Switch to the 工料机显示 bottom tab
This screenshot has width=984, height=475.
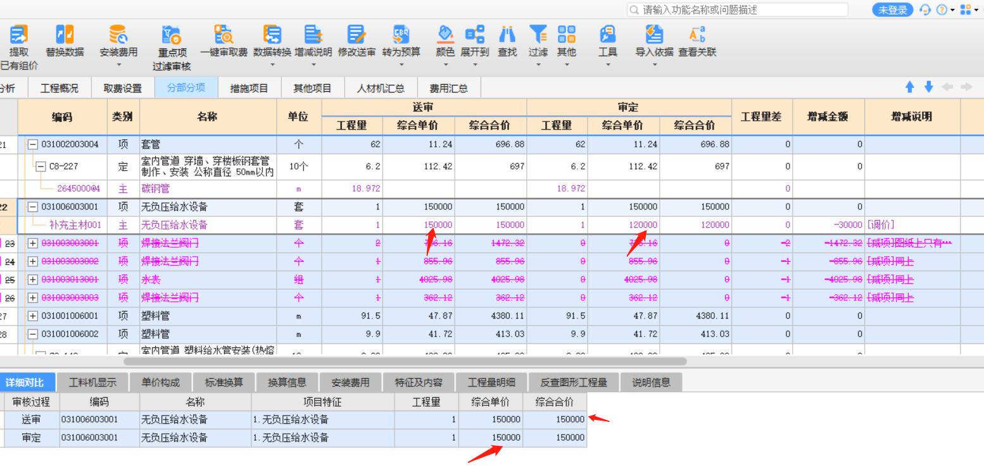(92, 382)
